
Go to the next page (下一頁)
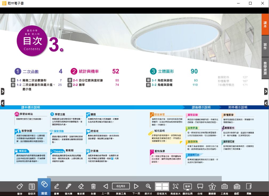[x=136, y=186]
